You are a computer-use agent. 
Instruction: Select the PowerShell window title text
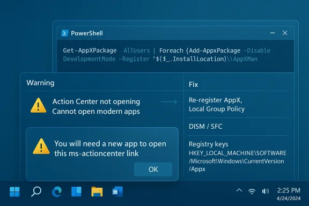click(87, 33)
